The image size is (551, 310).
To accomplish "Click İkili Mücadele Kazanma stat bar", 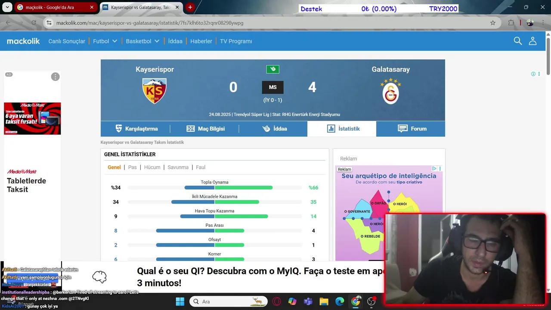I will 214,202.
